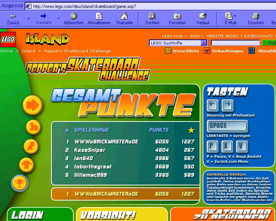The height and width of the screenshot is (221, 276).
Task: Open the trophy high scores icon
Action: point(20,183)
